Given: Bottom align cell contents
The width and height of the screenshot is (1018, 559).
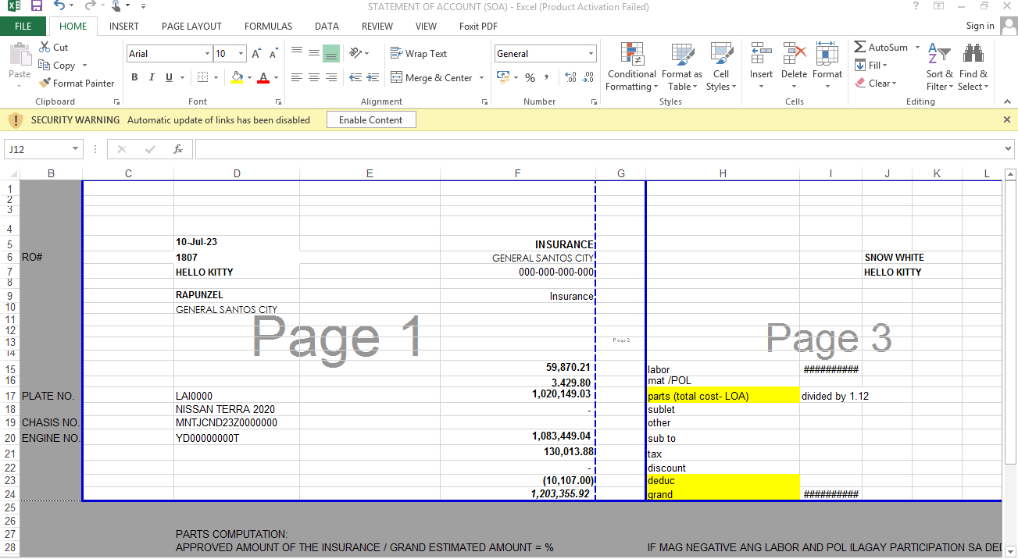Looking at the screenshot, I should coord(331,53).
